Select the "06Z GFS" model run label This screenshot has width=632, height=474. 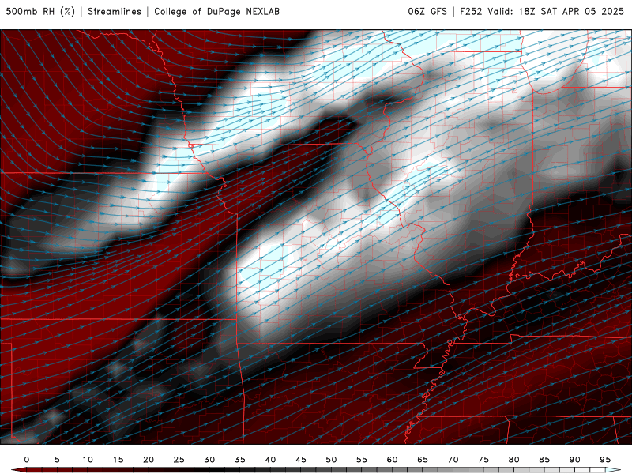click(427, 12)
